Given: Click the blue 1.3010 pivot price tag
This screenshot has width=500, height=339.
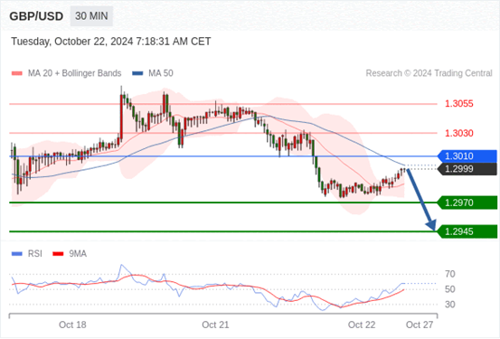Looking at the screenshot, I should click(x=467, y=156).
